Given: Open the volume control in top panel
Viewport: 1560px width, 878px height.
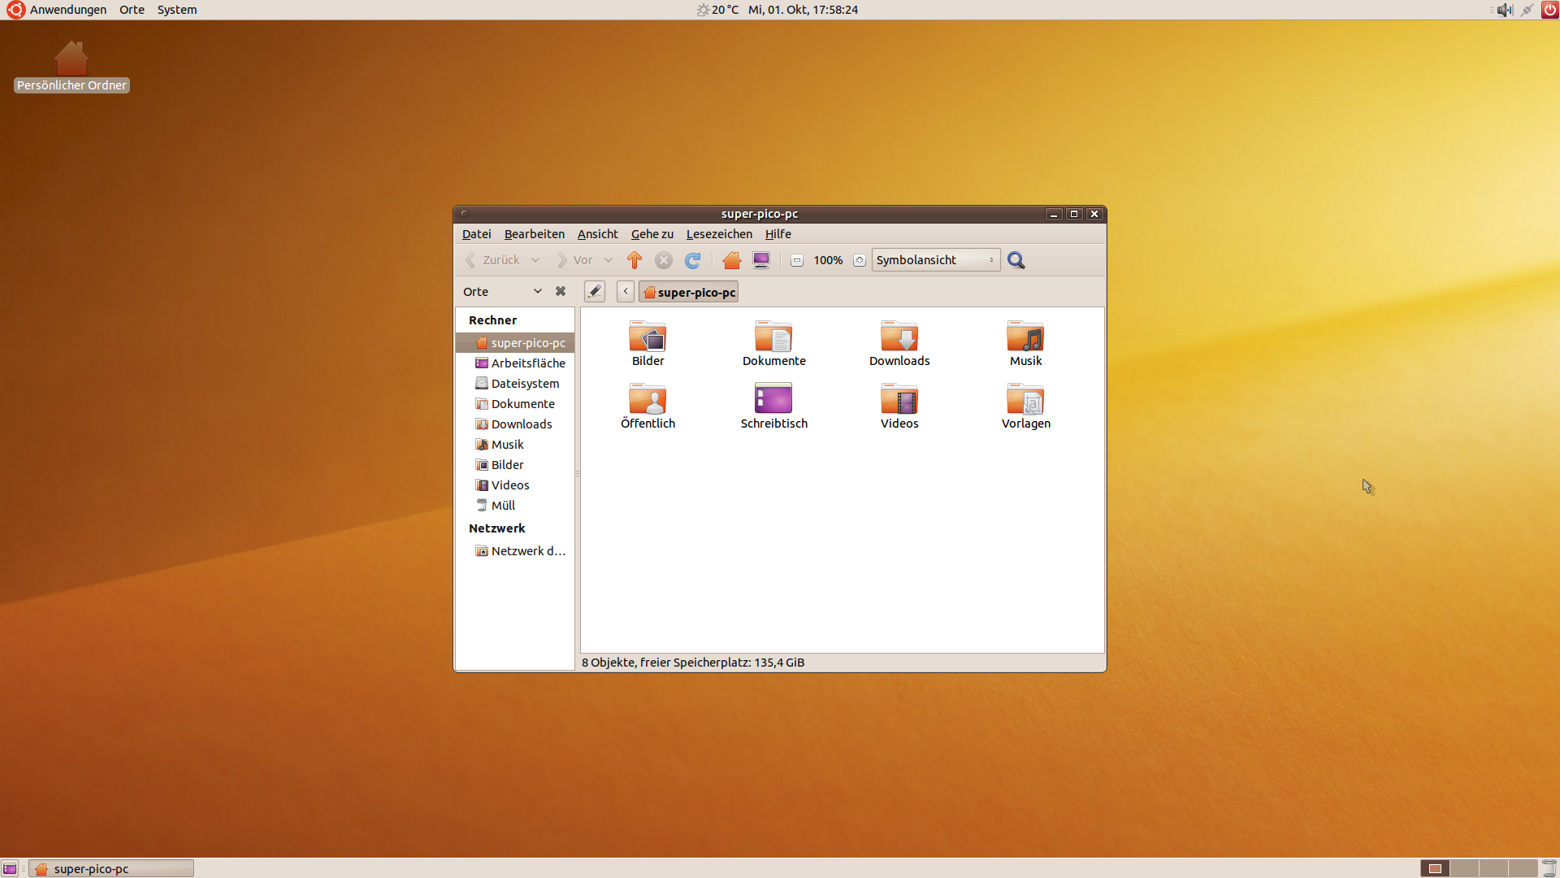Looking at the screenshot, I should tap(1505, 10).
